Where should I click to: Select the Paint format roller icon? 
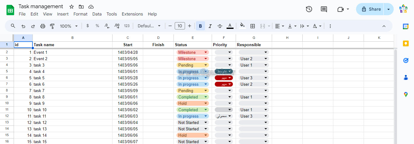pyautogui.click(x=52, y=26)
